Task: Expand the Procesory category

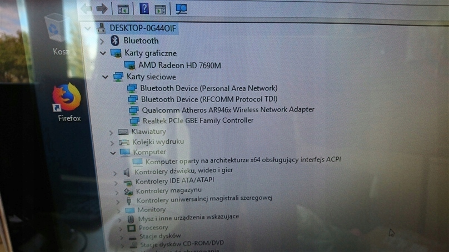Action: tap(121, 229)
